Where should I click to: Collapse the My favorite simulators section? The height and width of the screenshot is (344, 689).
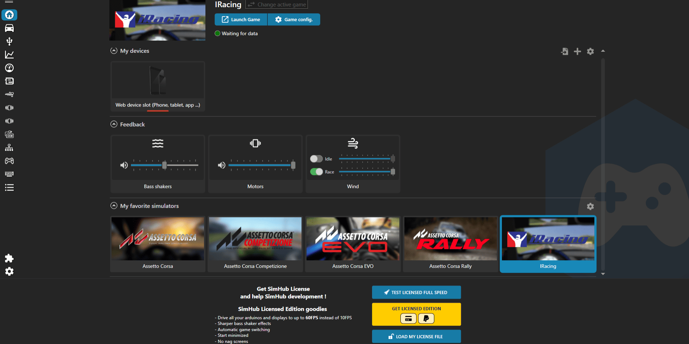click(x=114, y=206)
